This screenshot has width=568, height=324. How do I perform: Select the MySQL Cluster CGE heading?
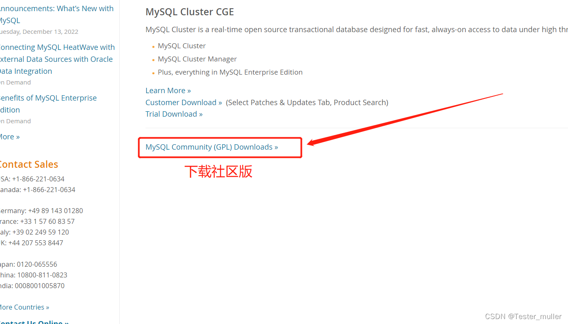(190, 12)
